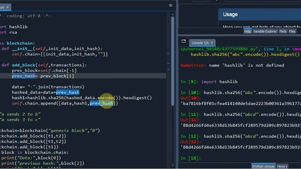Click the 'def __init__' line in editor

[52, 49]
